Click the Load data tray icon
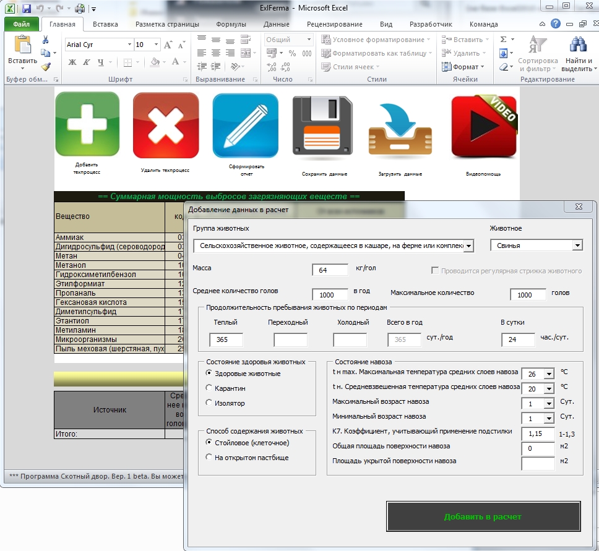This screenshot has height=551, width=599. (x=400, y=129)
